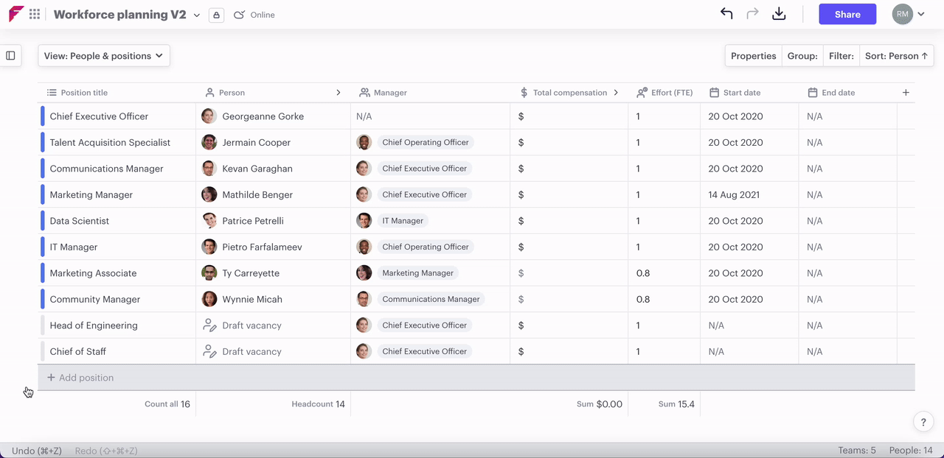Click the Share button
The image size is (944, 458).
[x=847, y=14]
